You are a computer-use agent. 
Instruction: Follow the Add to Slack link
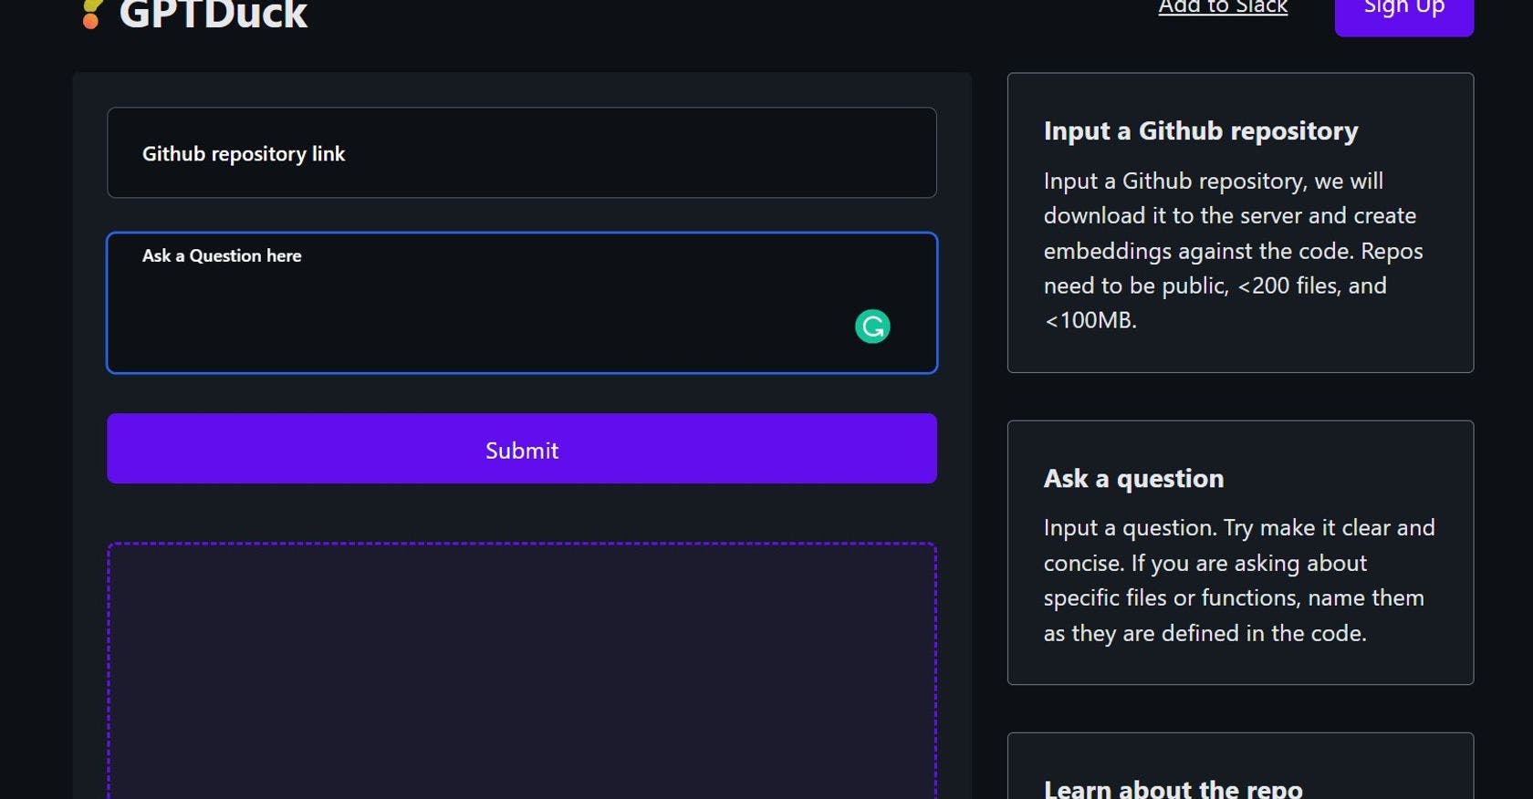1223,8
